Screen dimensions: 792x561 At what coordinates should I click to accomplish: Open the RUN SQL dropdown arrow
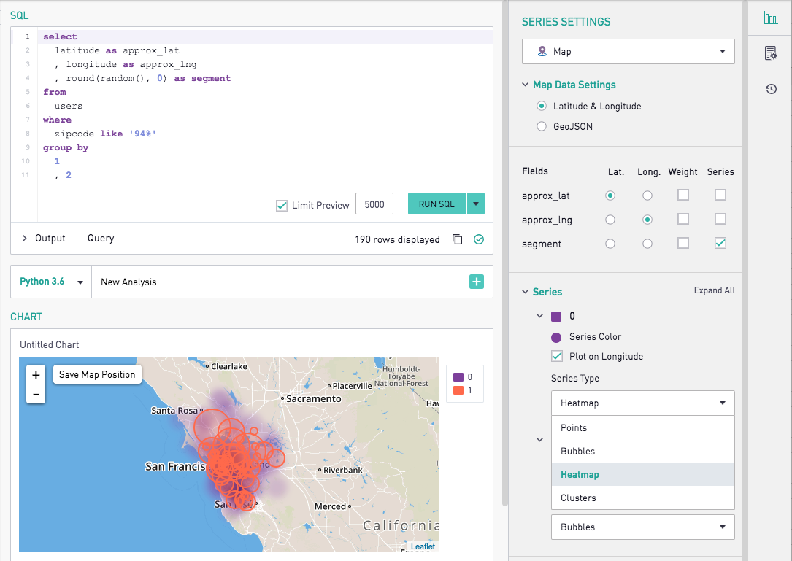coord(476,204)
